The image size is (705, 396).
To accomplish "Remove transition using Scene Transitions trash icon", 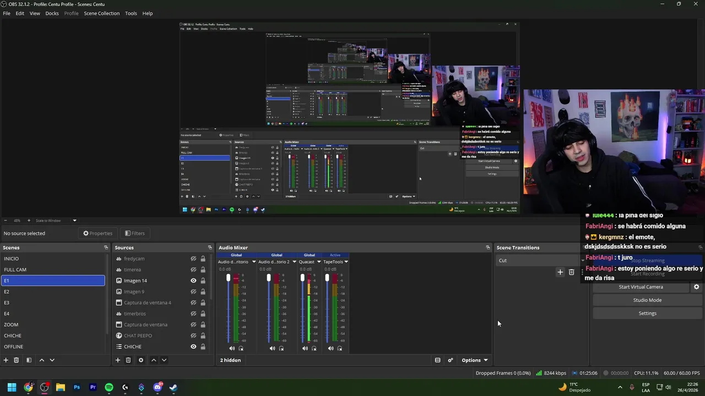I will click(571, 272).
